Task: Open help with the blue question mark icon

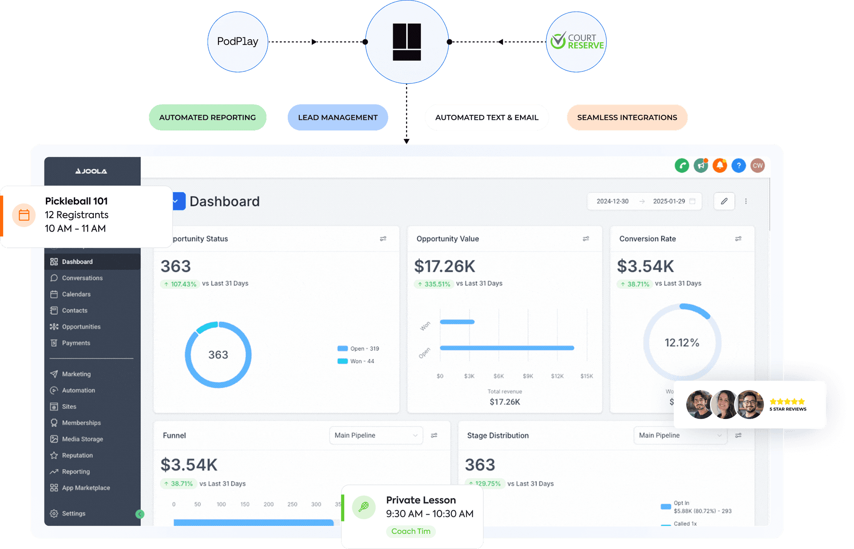Action: point(739,165)
